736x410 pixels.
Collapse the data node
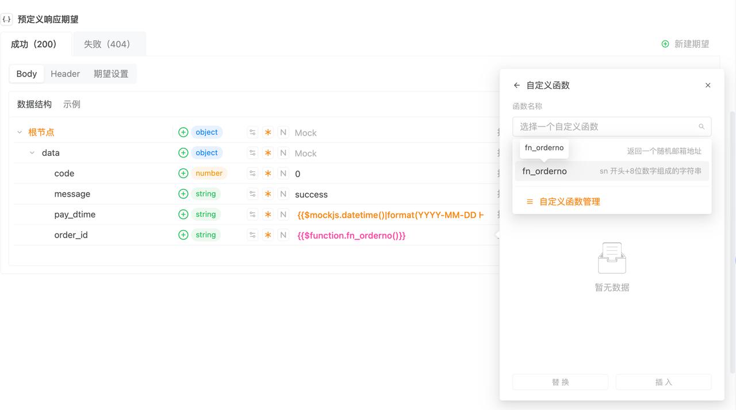point(32,153)
